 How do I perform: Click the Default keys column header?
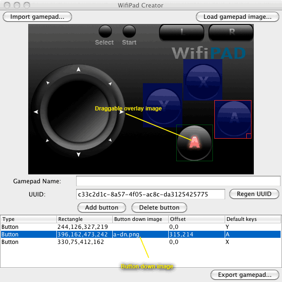(x=253, y=219)
